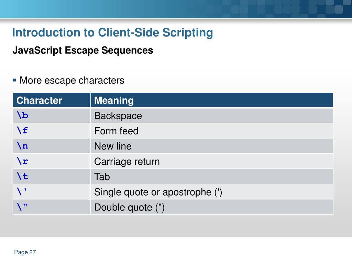Click the \f escape code cell
The width and height of the screenshot is (352, 264).
point(52,131)
